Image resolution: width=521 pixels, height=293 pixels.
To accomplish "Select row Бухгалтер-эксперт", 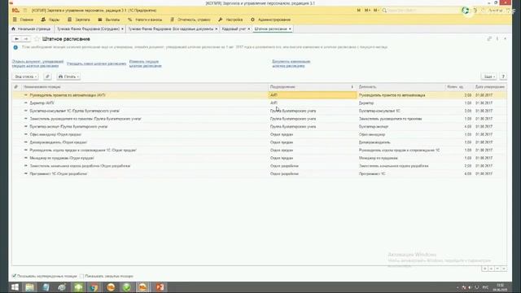I will 259,127.
